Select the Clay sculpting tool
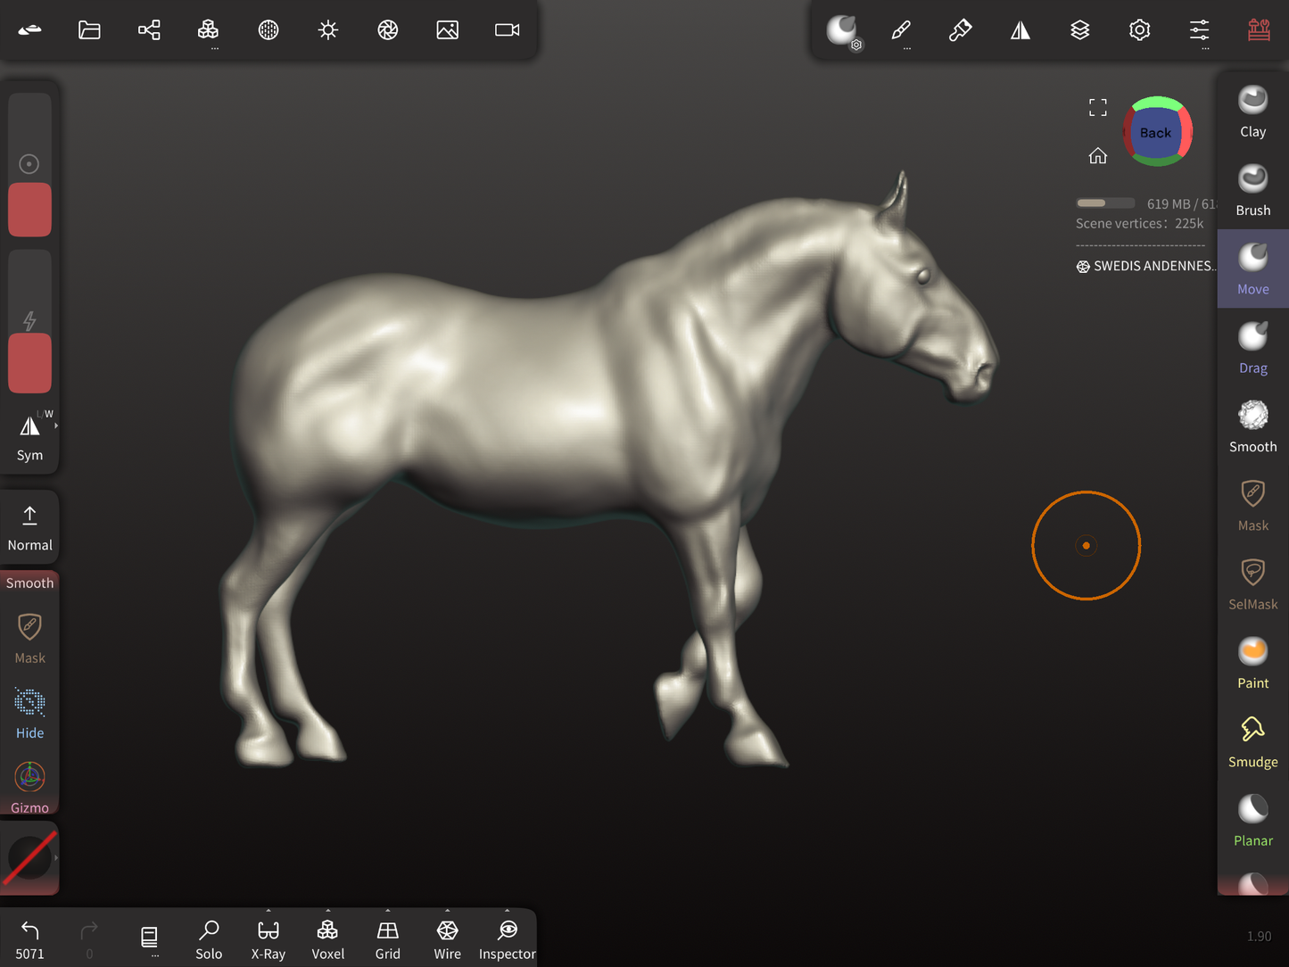This screenshot has width=1289, height=967. click(x=1252, y=112)
